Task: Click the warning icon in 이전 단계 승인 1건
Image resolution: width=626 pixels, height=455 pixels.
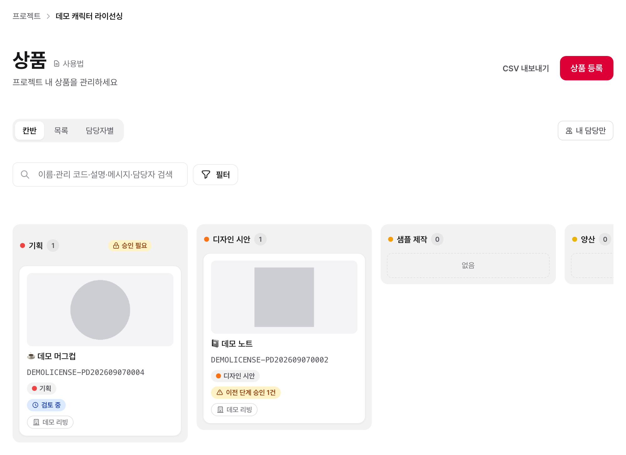Action: pos(220,392)
